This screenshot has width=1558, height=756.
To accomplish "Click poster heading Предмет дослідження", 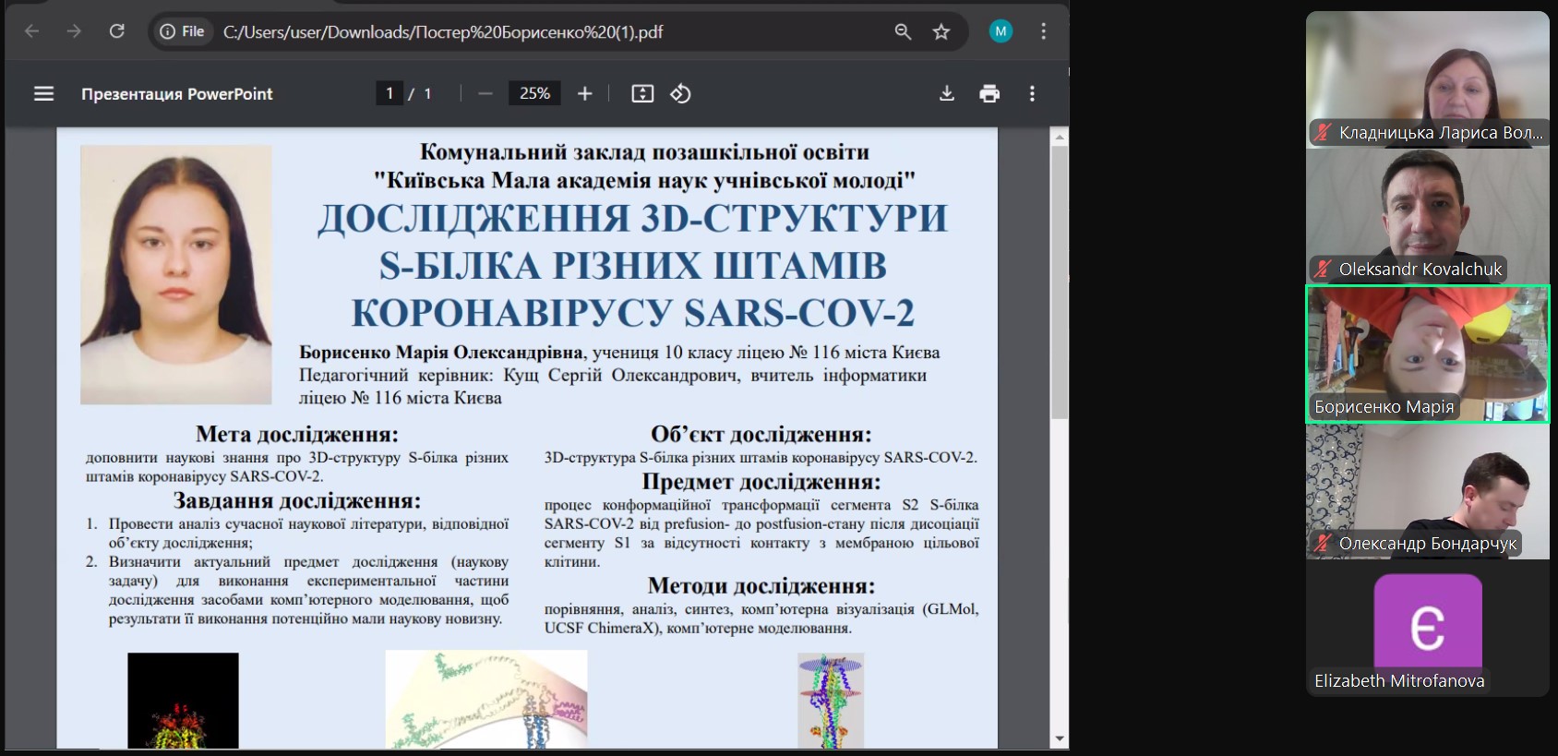I will point(761,481).
